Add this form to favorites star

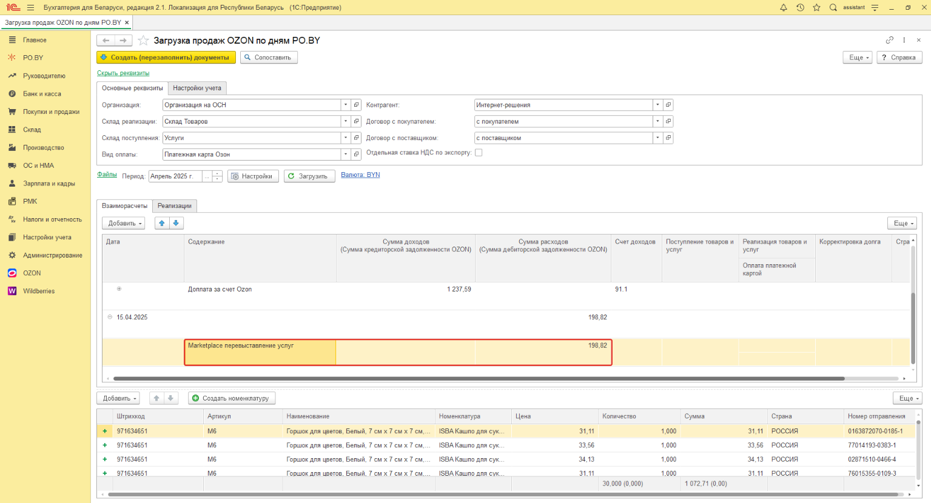(143, 41)
